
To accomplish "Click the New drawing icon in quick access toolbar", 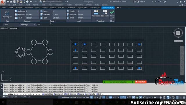I will 8,1.
